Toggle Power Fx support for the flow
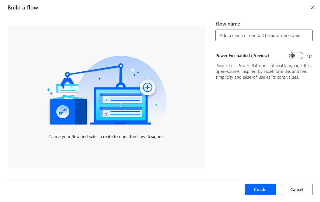Viewport: 320px width, 202px height. (x=296, y=55)
